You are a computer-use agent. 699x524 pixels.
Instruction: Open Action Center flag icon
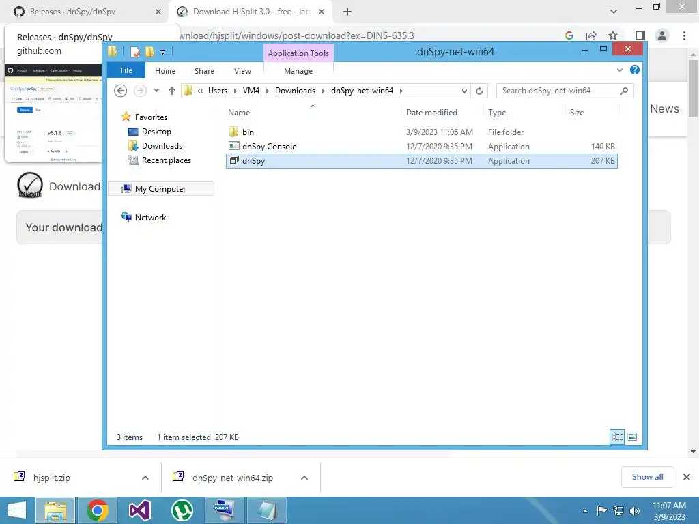[601, 510]
